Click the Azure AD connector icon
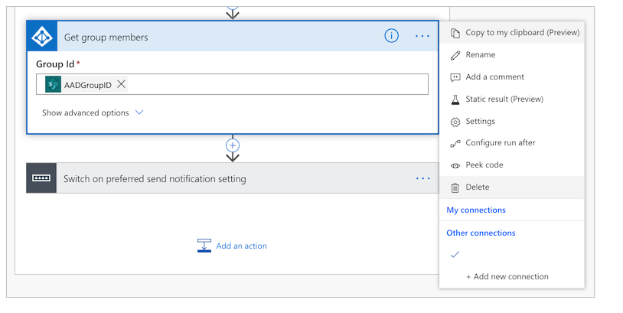This screenshot has height=313, width=623. coord(42,37)
